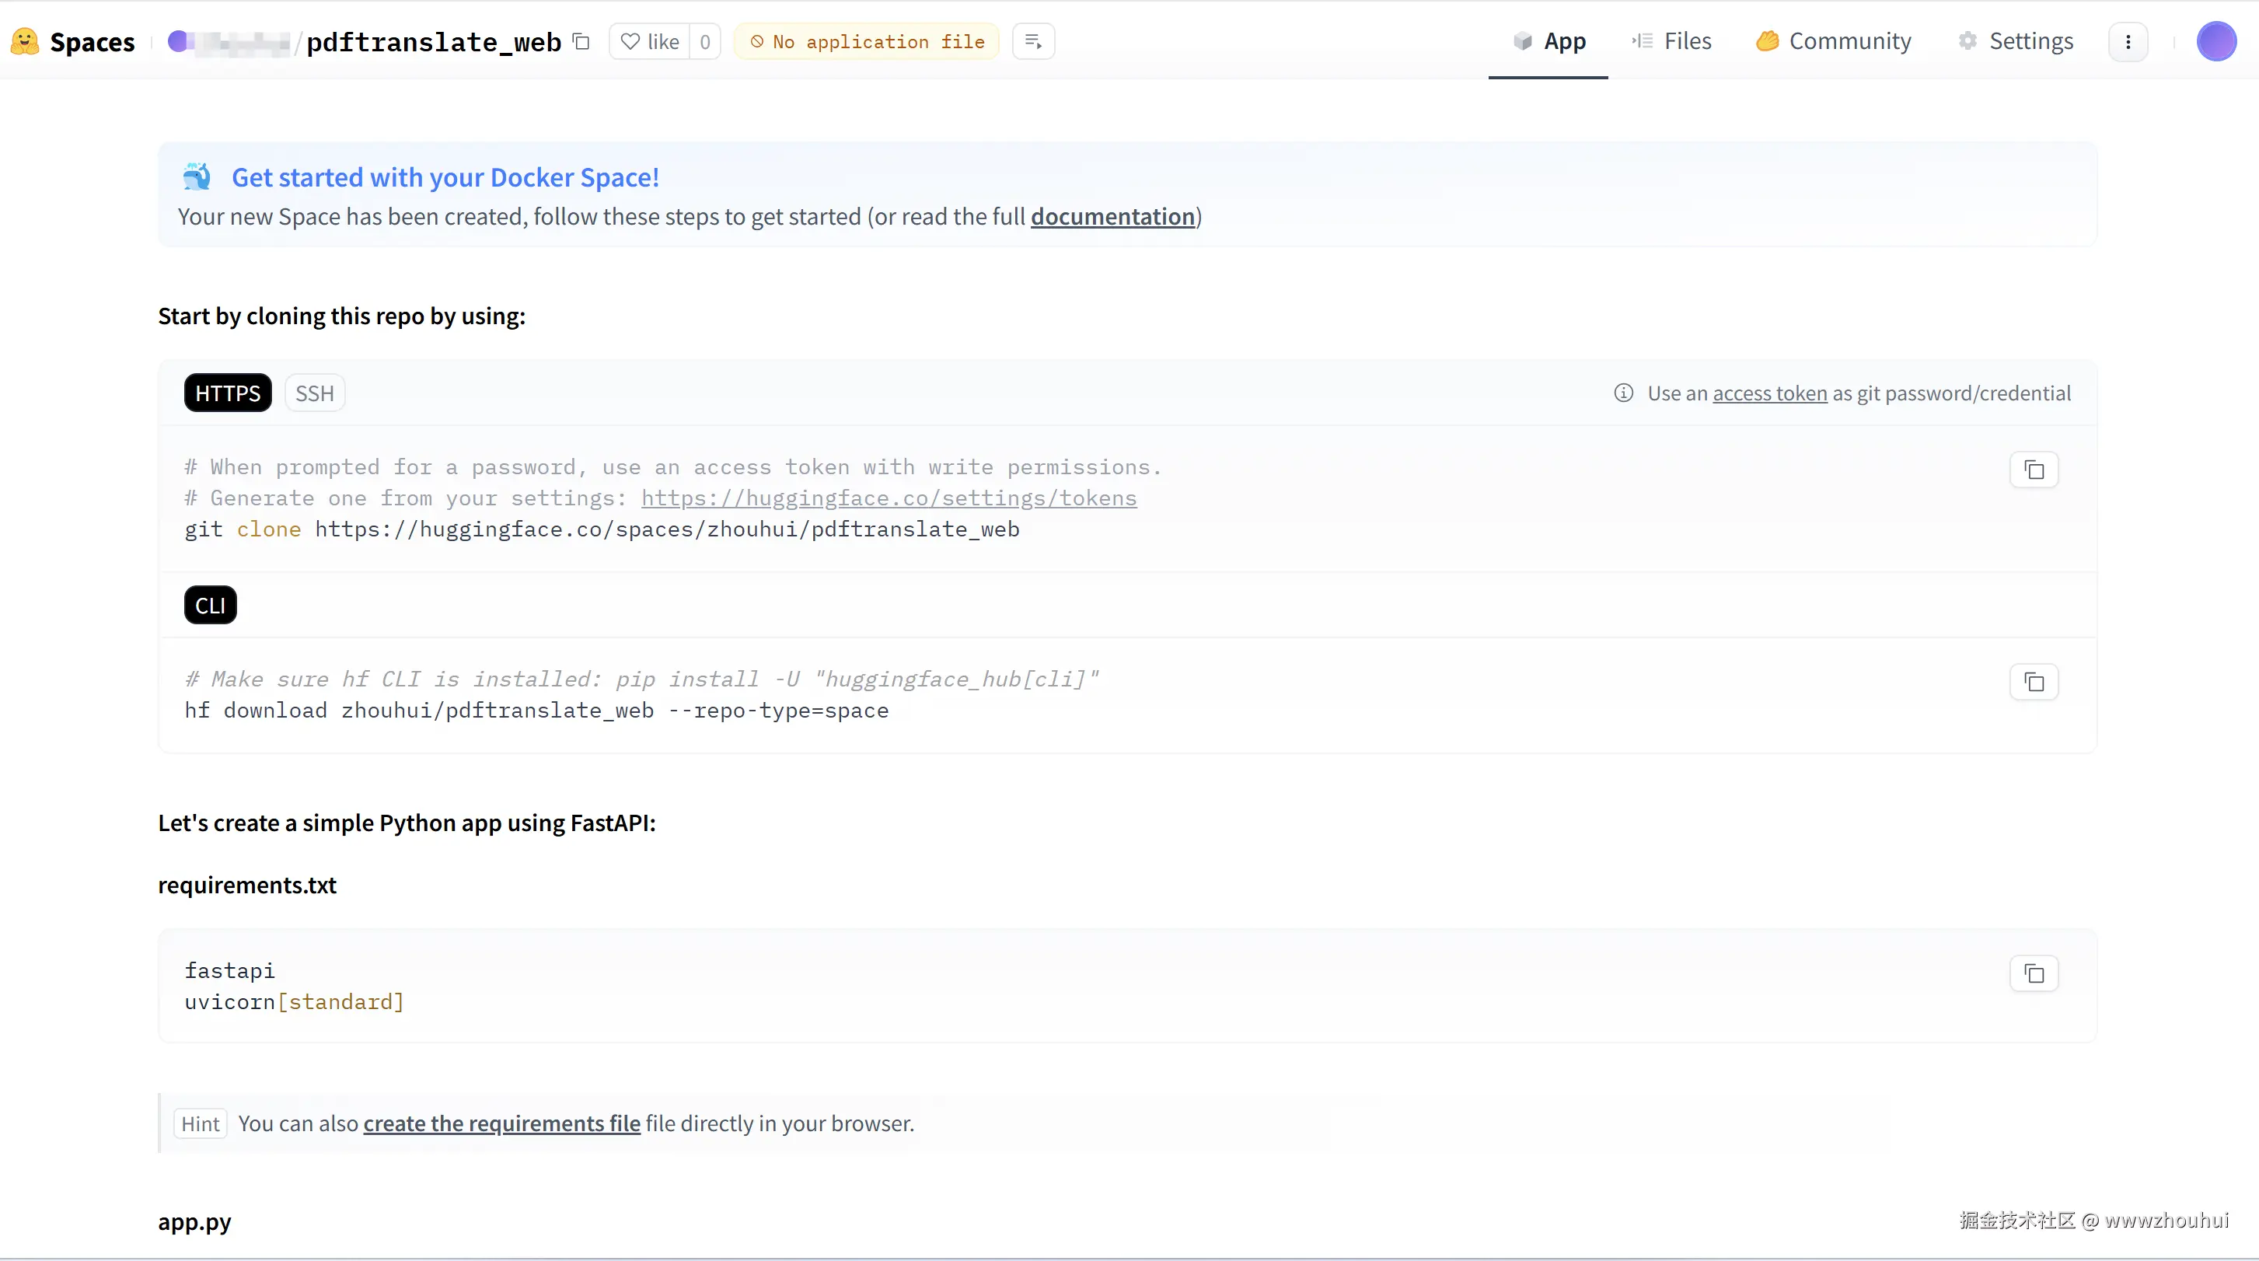Select the SSH clone option
The height and width of the screenshot is (1261, 2259).
point(315,393)
